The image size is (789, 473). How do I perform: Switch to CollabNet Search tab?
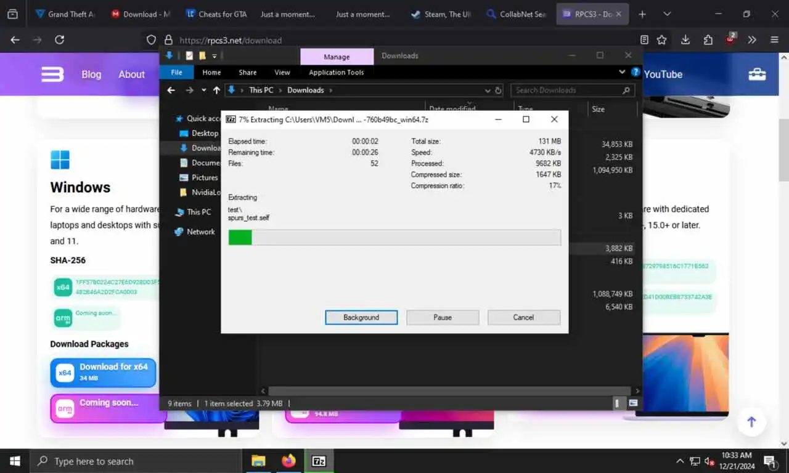[515, 14]
